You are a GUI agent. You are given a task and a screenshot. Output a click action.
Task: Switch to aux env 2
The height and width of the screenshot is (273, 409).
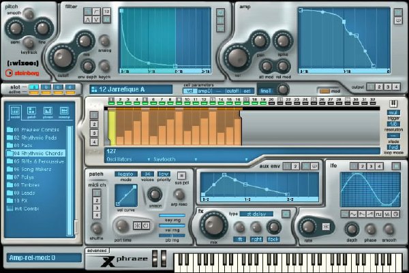(295, 166)
